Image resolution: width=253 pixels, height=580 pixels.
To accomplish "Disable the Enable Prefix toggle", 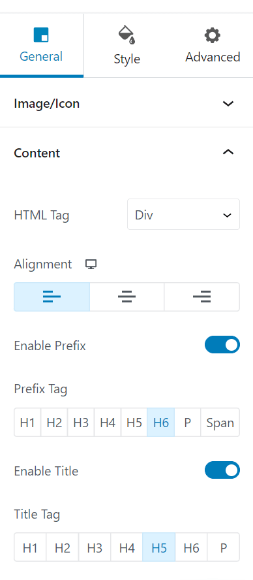I will click(x=222, y=345).
